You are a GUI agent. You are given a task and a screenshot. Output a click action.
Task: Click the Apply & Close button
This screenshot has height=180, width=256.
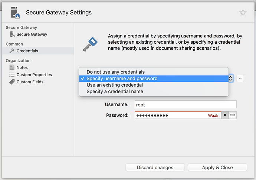217,167
